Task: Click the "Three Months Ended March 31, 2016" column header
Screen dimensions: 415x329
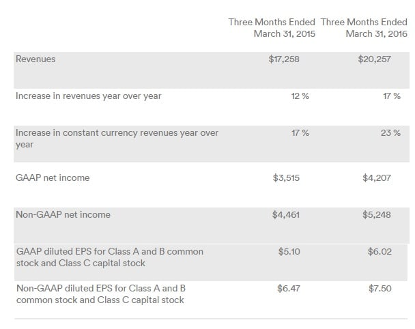Action: tap(363, 28)
